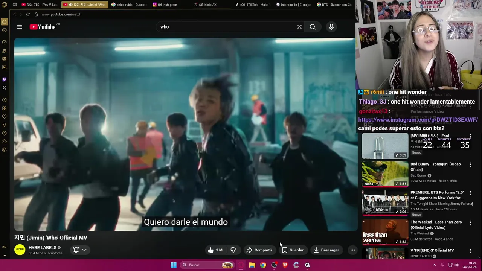Switch to the BTS - FYA tab
The image size is (482, 271).
point(39,5)
